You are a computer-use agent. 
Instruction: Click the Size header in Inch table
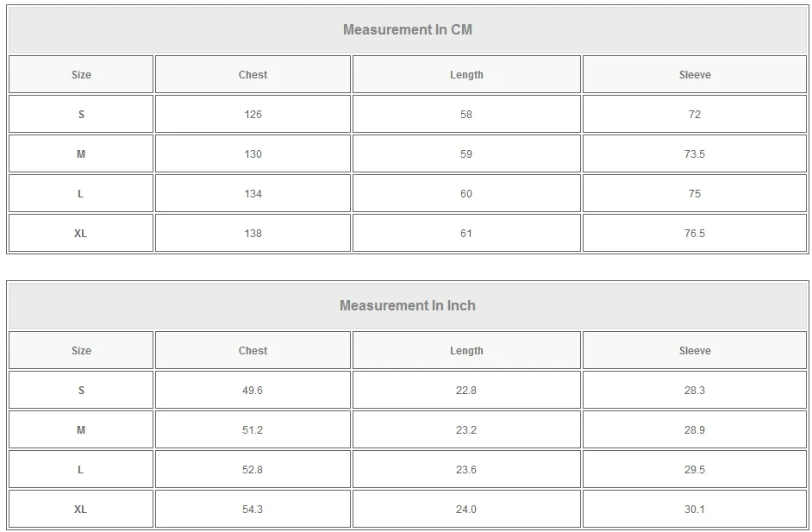(81, 351)
